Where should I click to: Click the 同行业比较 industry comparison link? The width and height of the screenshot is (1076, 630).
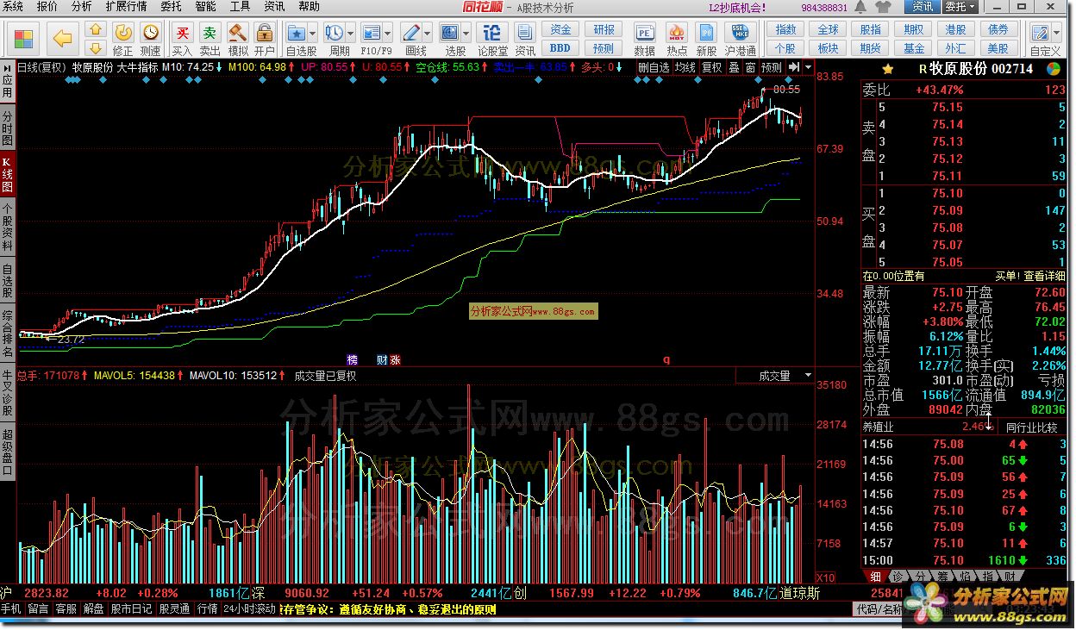[x=1031, y=427]
